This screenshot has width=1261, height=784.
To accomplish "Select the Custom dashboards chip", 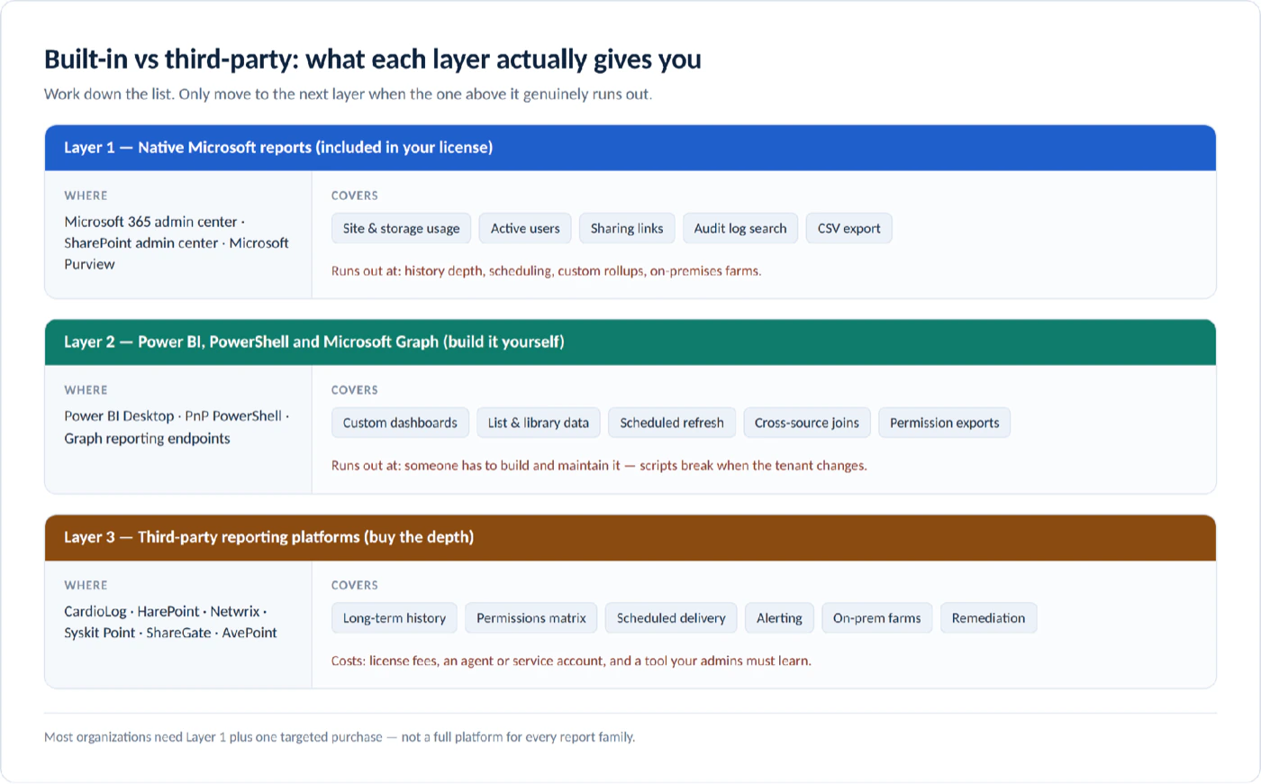I will 400,423.
